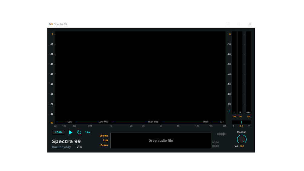Click the 0.0 balance value readout

pyautogui.click(x=241, y=126)
